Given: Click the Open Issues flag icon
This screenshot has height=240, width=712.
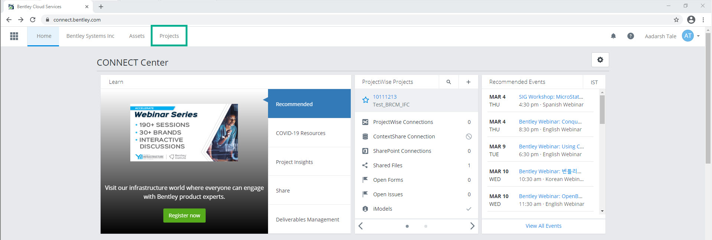Looking at the screenshot, I should pos(365,194).
